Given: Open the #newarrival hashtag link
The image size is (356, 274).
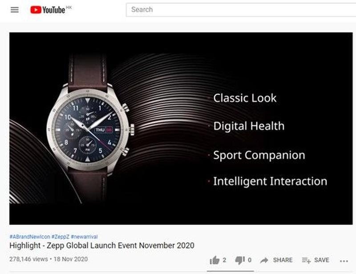Looking at the screenshot, I should (84, 237).
